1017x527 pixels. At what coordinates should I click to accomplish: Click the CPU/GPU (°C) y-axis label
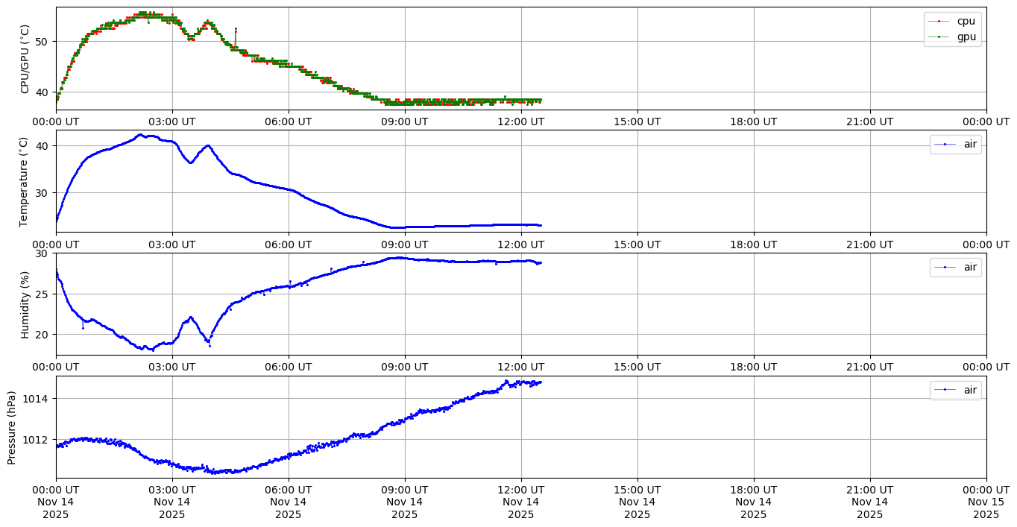25,59
